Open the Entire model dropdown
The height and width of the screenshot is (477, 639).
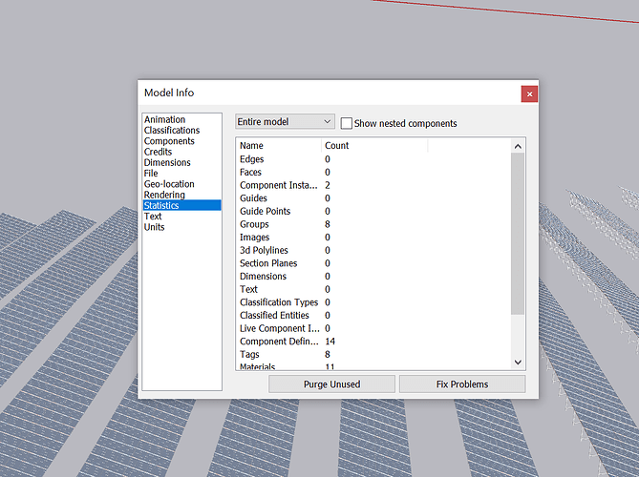point(285,122)
